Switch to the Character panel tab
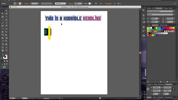The image size is (178, 100). coord(159,8)
